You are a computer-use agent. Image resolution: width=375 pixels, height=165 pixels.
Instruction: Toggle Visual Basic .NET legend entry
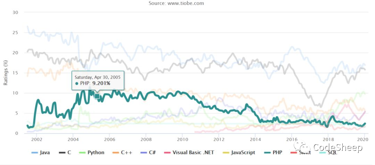[190, 153]
